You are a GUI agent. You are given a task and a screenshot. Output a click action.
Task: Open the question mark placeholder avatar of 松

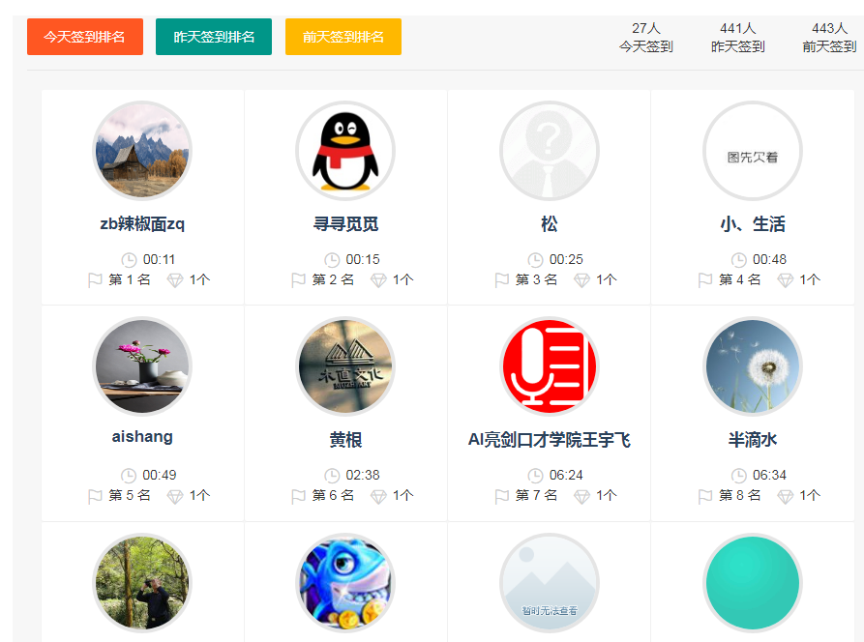point(549,152)
